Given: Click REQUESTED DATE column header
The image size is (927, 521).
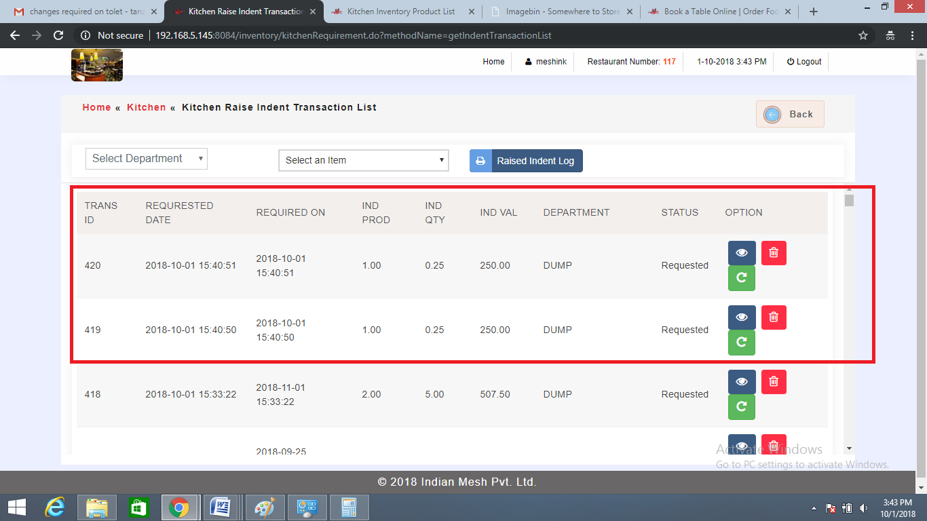Looking at the screenshot, I should coord(179,212).
